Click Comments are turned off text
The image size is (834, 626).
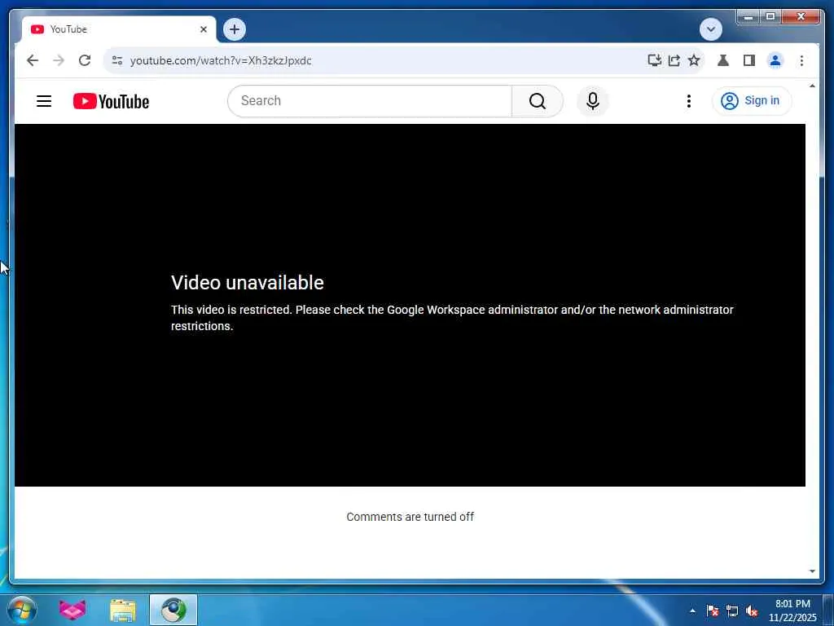[410, 517]
